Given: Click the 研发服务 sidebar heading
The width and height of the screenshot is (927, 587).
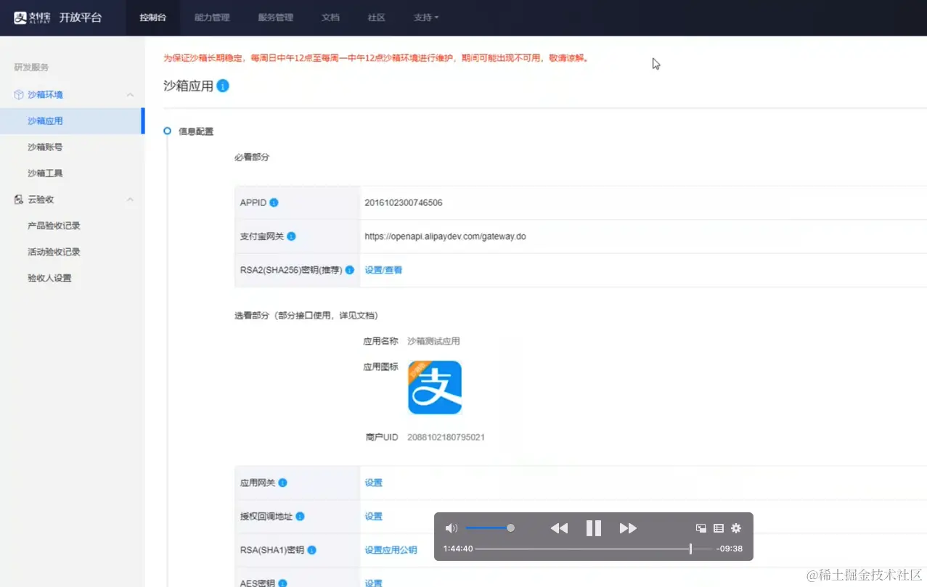Looking at the screenshot, I should [x=31, y=67].
